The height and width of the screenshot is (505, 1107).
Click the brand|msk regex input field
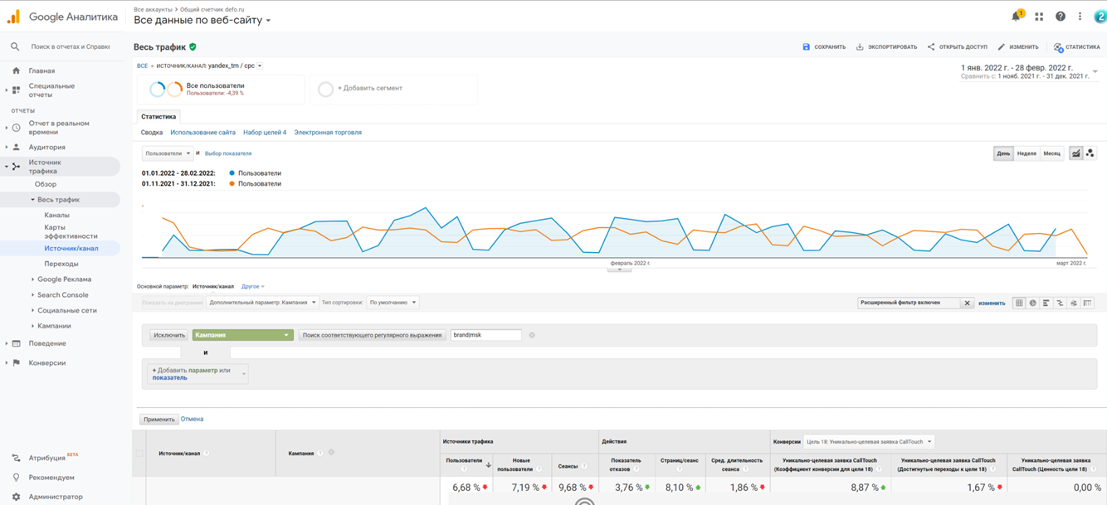coord(485,335)
